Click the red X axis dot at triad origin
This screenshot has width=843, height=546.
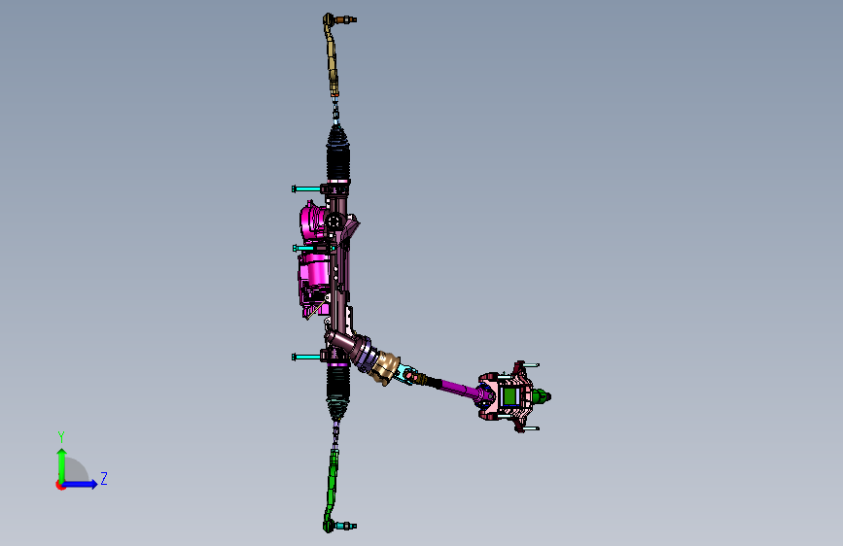[x=59, y=485]
